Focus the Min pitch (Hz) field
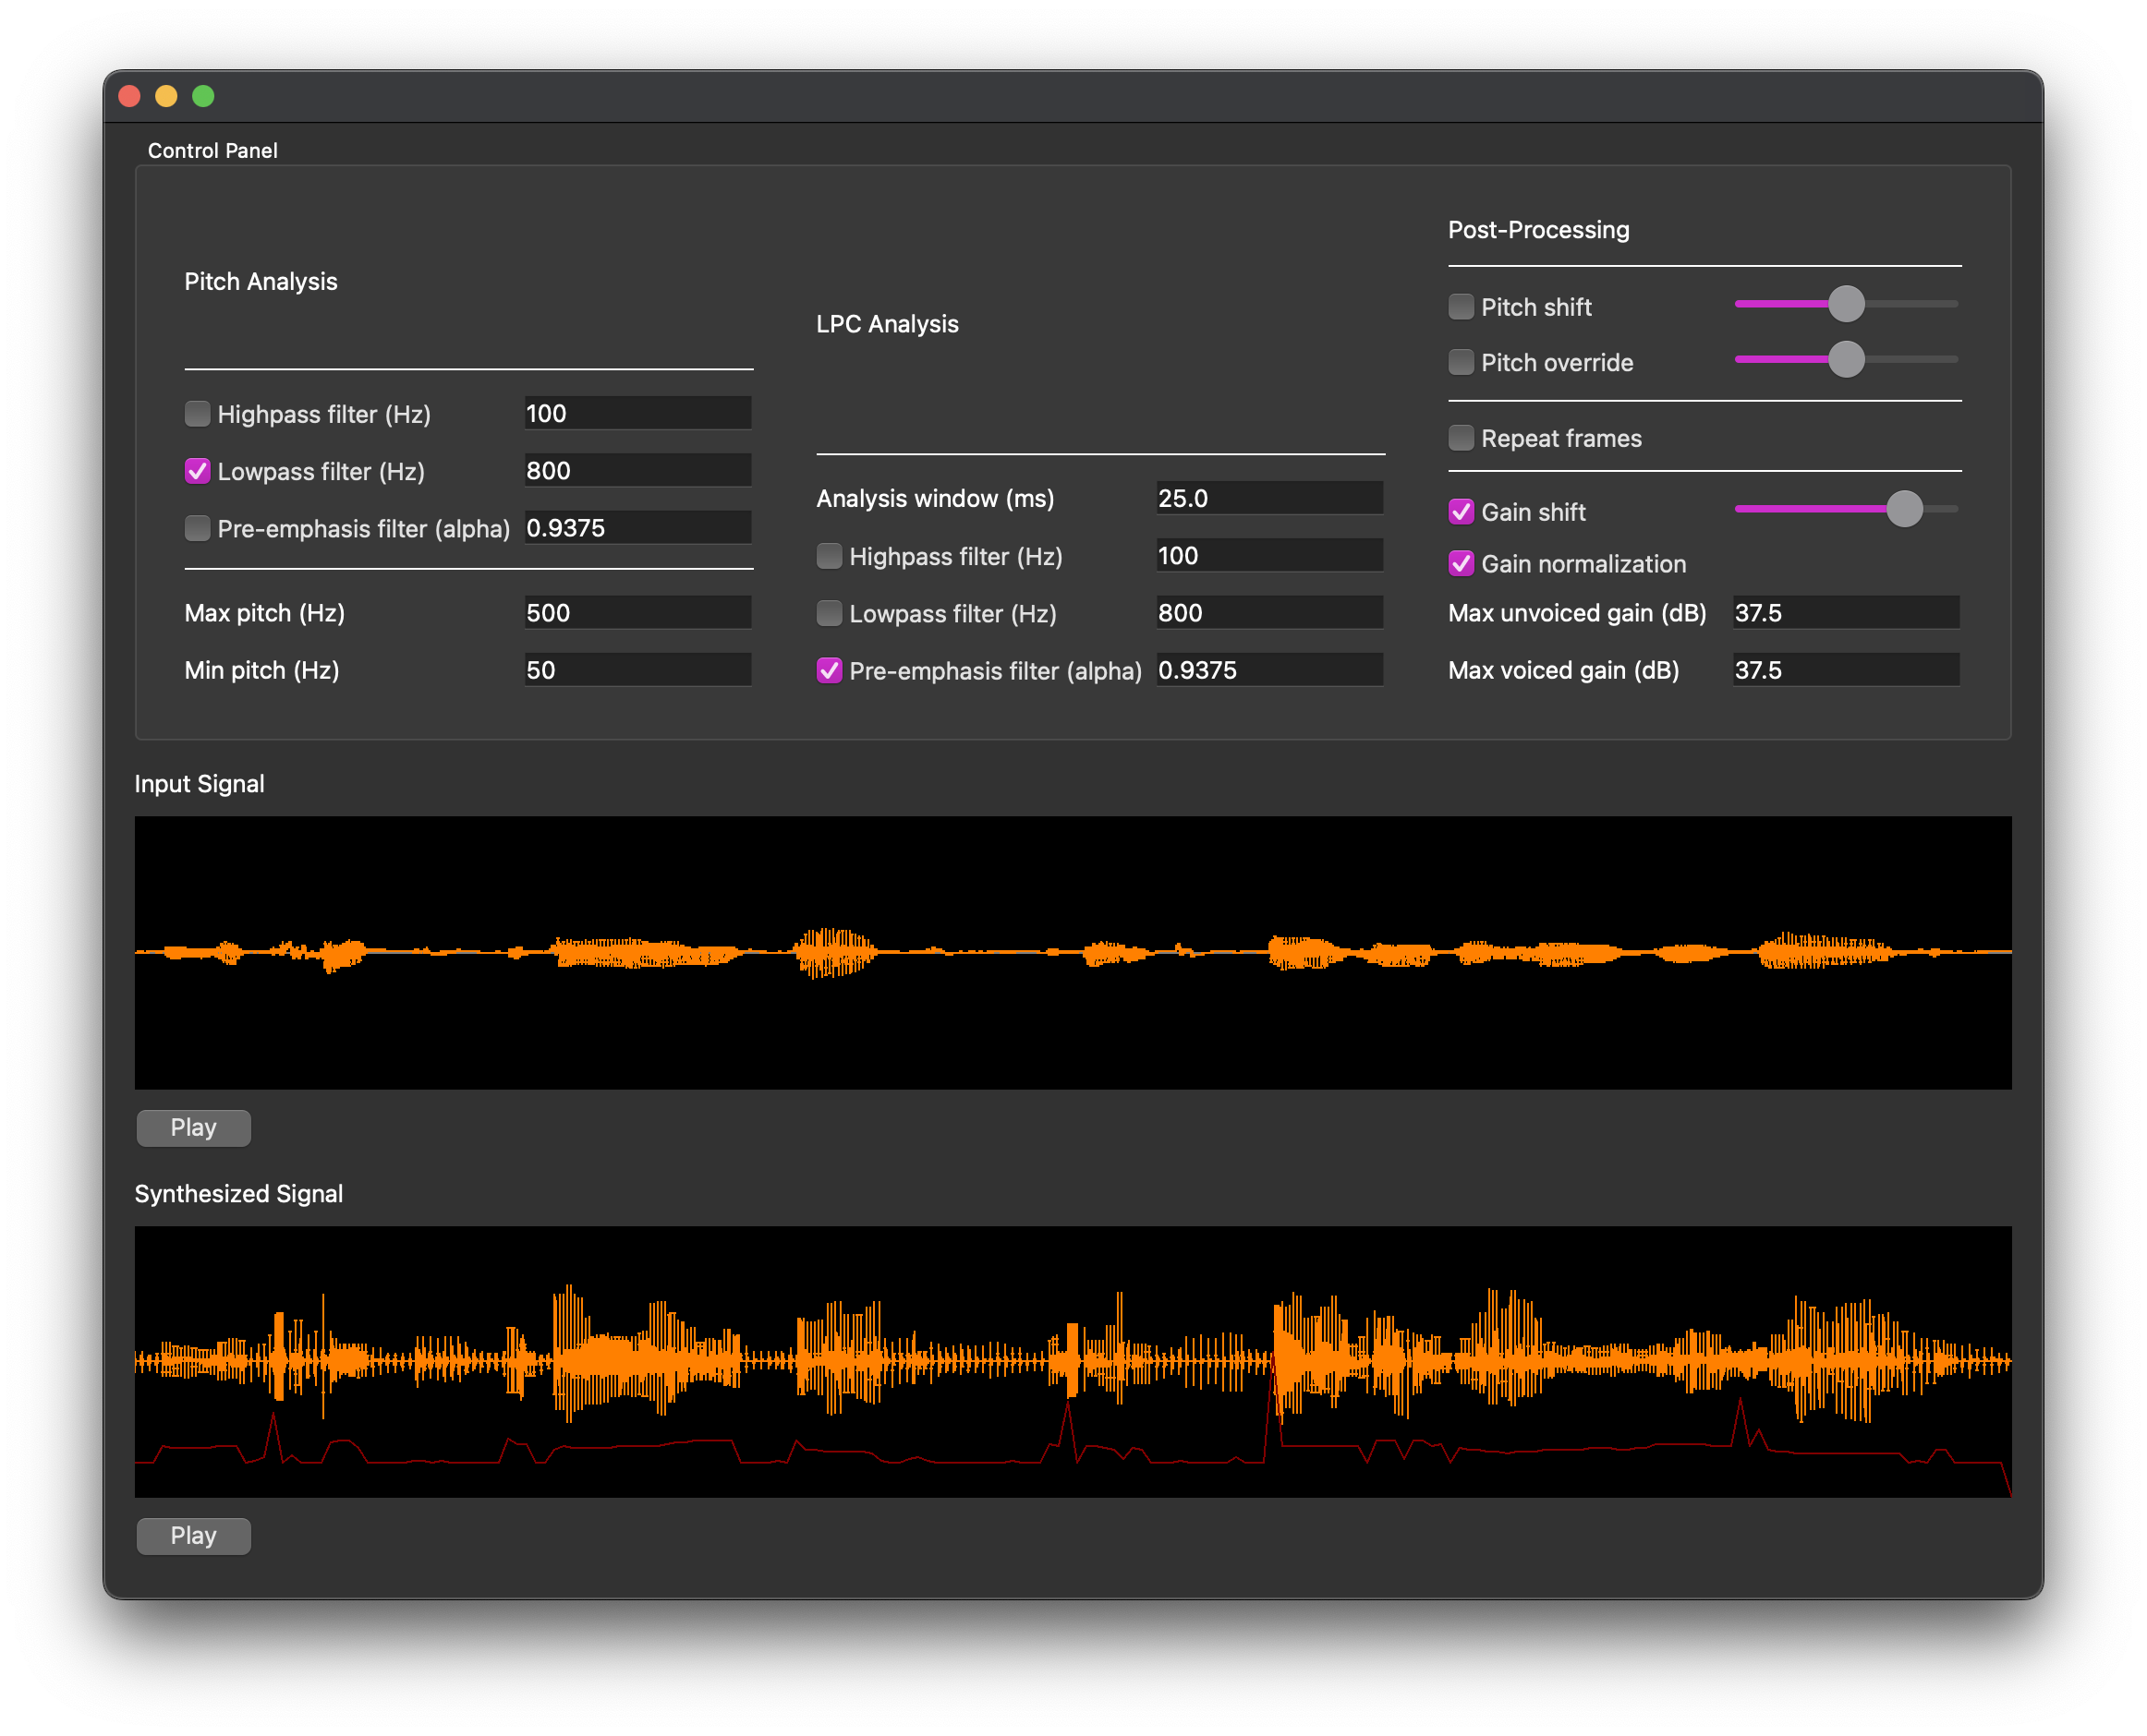 [x=638, y=669]
